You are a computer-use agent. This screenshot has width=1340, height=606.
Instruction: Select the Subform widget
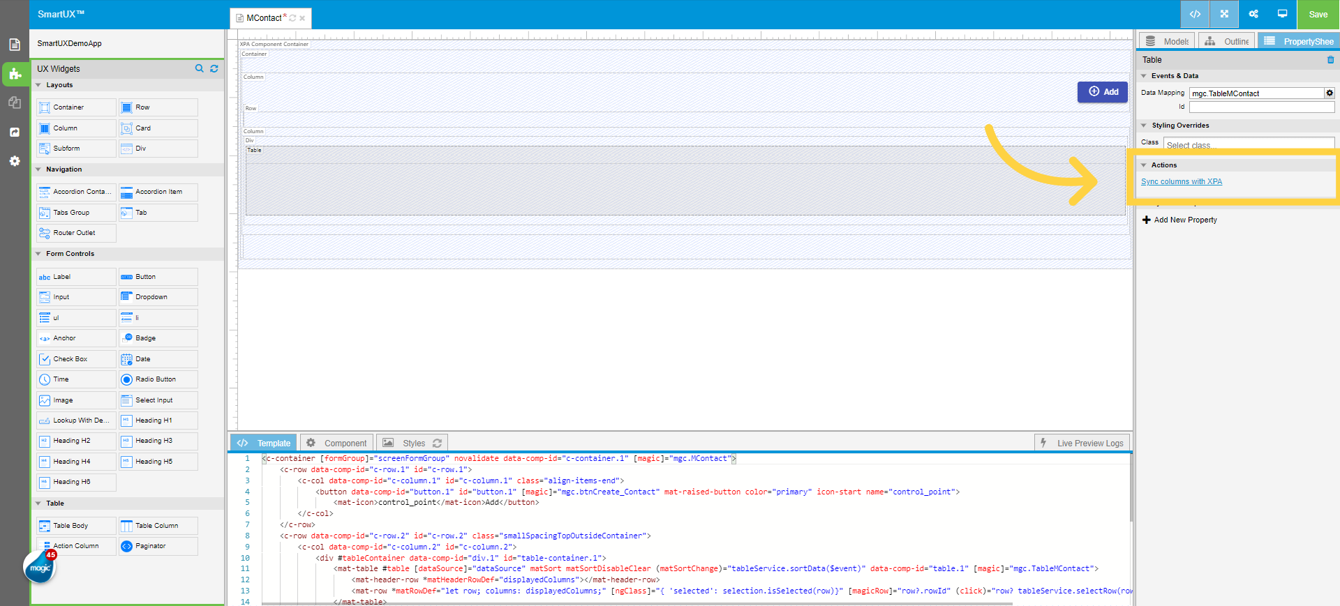pyautogui.click(x=76, y=149)
